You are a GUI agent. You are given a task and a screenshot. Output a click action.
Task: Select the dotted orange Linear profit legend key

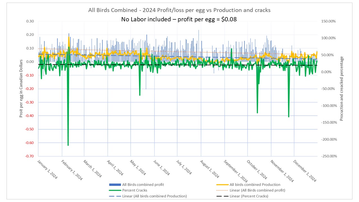pyautogui.click(x=221, y=190)
